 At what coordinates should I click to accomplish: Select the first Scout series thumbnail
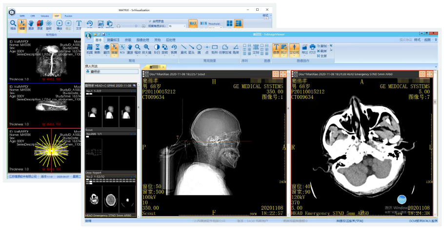94,112
